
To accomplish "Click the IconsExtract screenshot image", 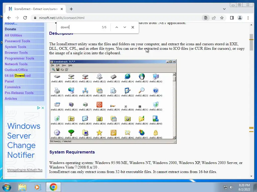I will click(113, 101).
